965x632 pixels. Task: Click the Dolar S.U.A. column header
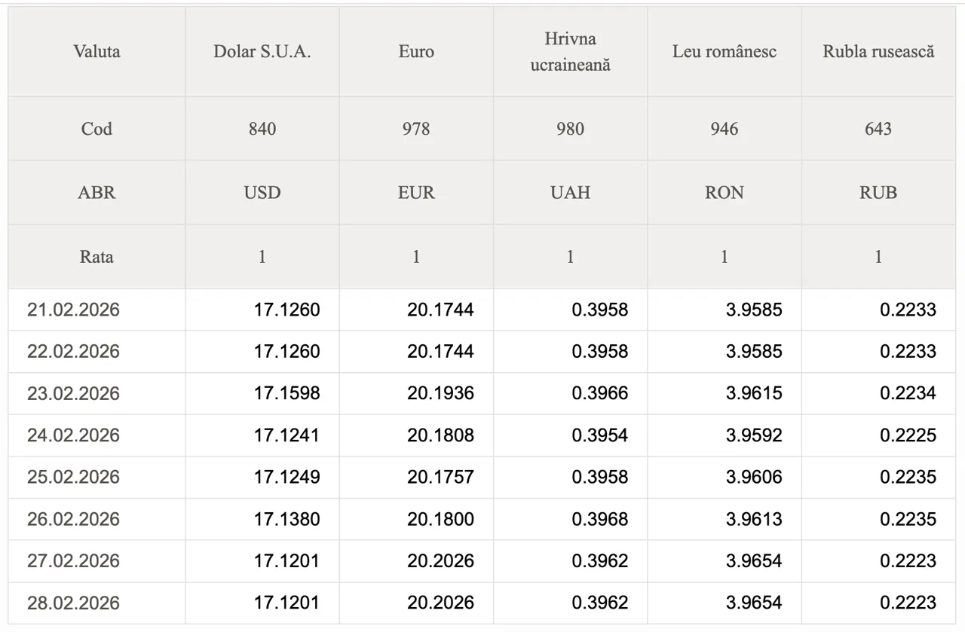(262, 52)
